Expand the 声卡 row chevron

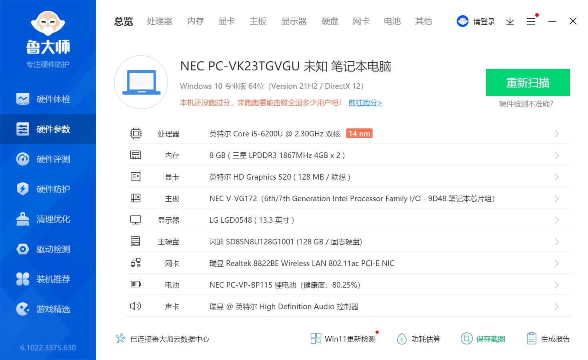coord(556,306)
